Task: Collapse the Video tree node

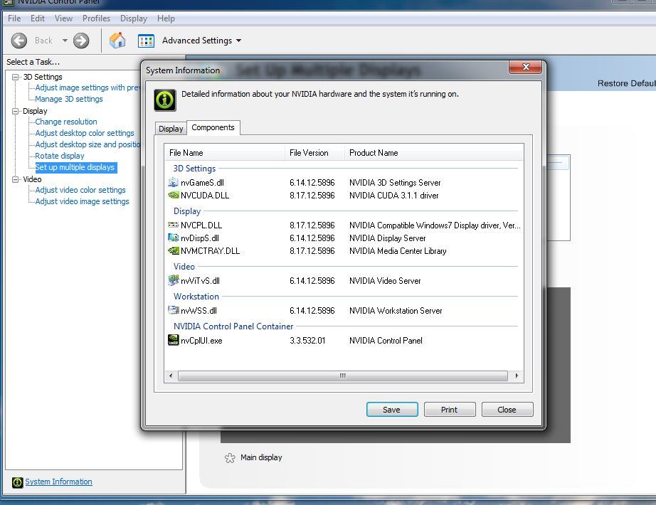Action: 16,179
